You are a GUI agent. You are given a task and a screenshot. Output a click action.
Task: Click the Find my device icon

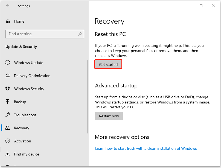point(8,154)
